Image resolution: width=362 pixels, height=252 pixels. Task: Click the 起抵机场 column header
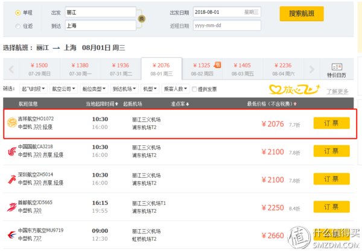(x=133, y=104)
